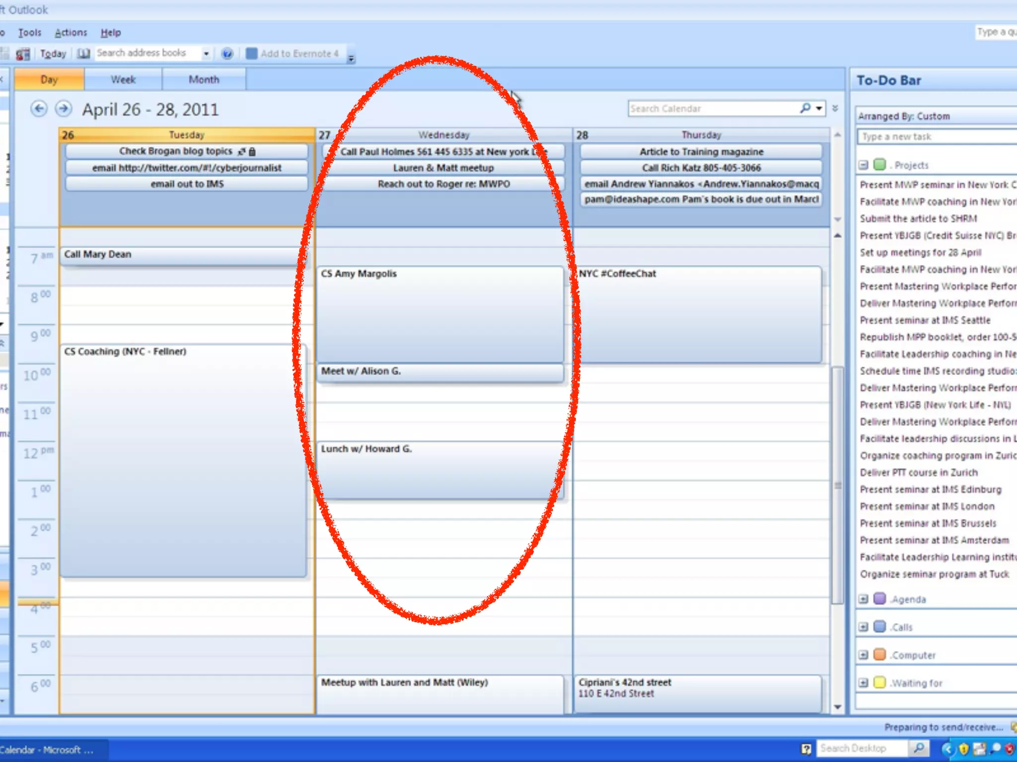Viewport: 1017px width, 762px height.
Task: Expand the .Agenda task group
Action: click(864, 599)
